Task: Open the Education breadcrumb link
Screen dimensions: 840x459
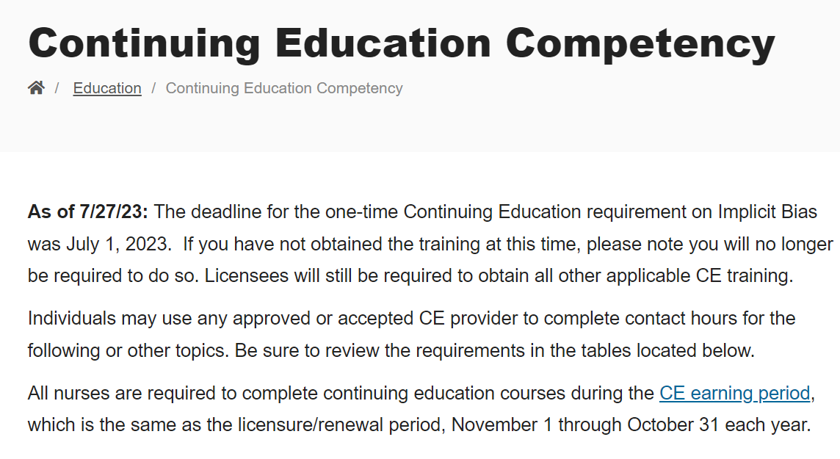Action: (107, 88)
